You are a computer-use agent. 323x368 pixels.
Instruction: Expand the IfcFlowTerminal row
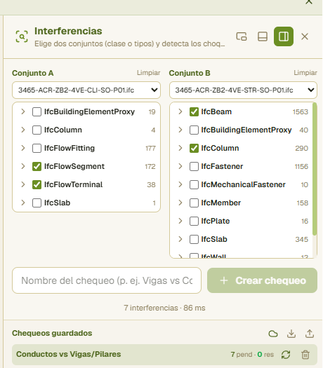pyautogui.click(x=22, y=184)
